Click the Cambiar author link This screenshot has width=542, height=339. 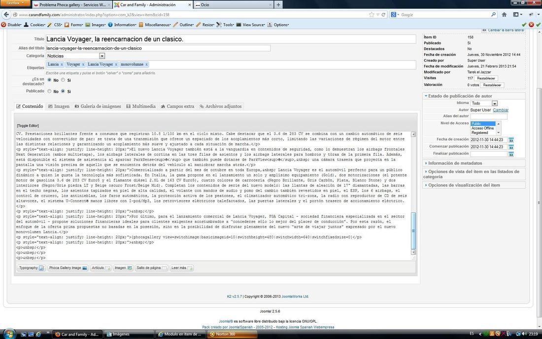pos(501,110)
